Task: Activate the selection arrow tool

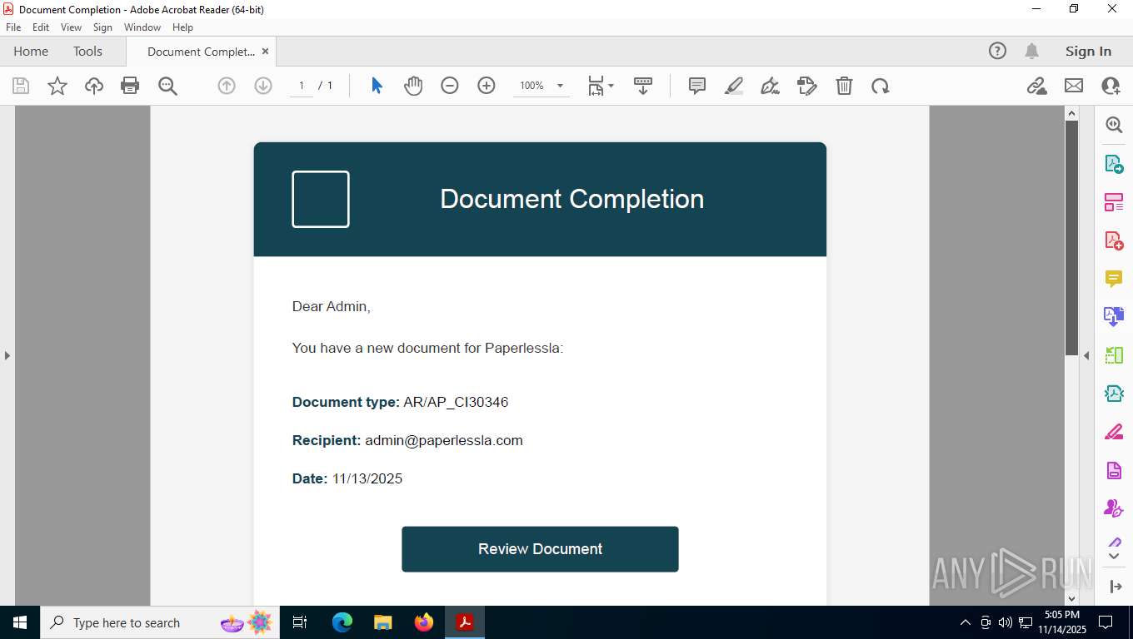Action: (377, 86)
